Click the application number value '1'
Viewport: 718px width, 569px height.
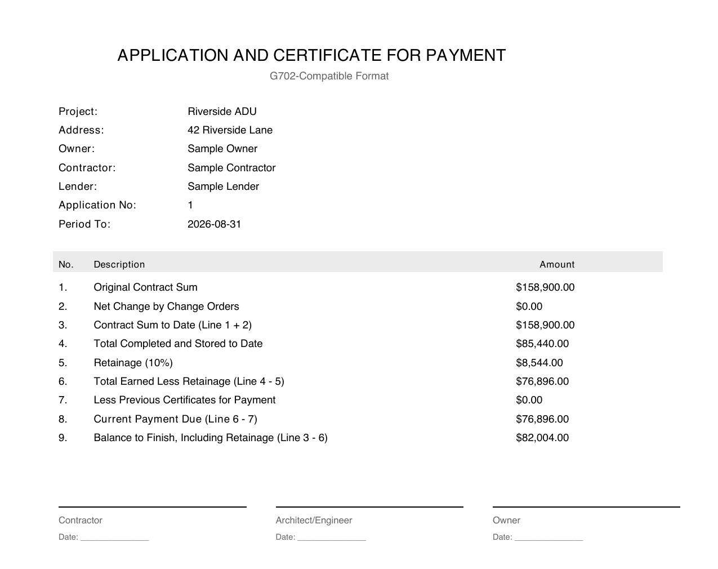(x=190, y=205)
